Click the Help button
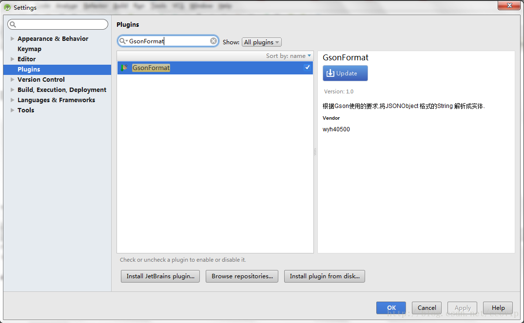Screen dimensions: 524x323 tap(498, 307)
